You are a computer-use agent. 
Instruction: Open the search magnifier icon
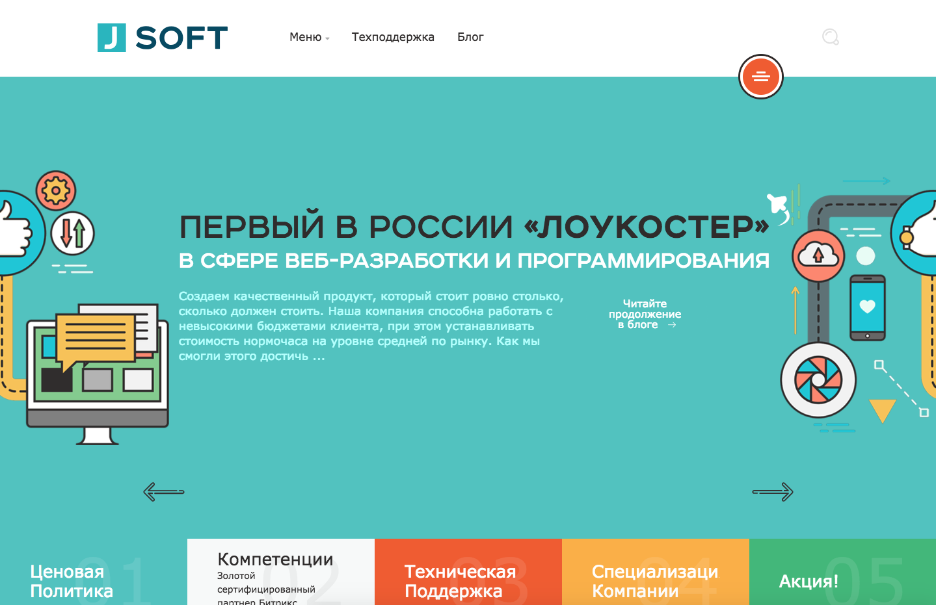[830, 36]
